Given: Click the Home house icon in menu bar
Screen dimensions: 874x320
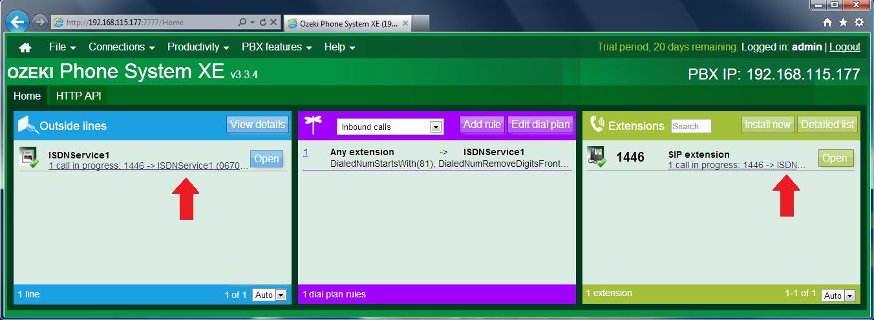Looking at the screenshot, I should (x=25, y=47).
